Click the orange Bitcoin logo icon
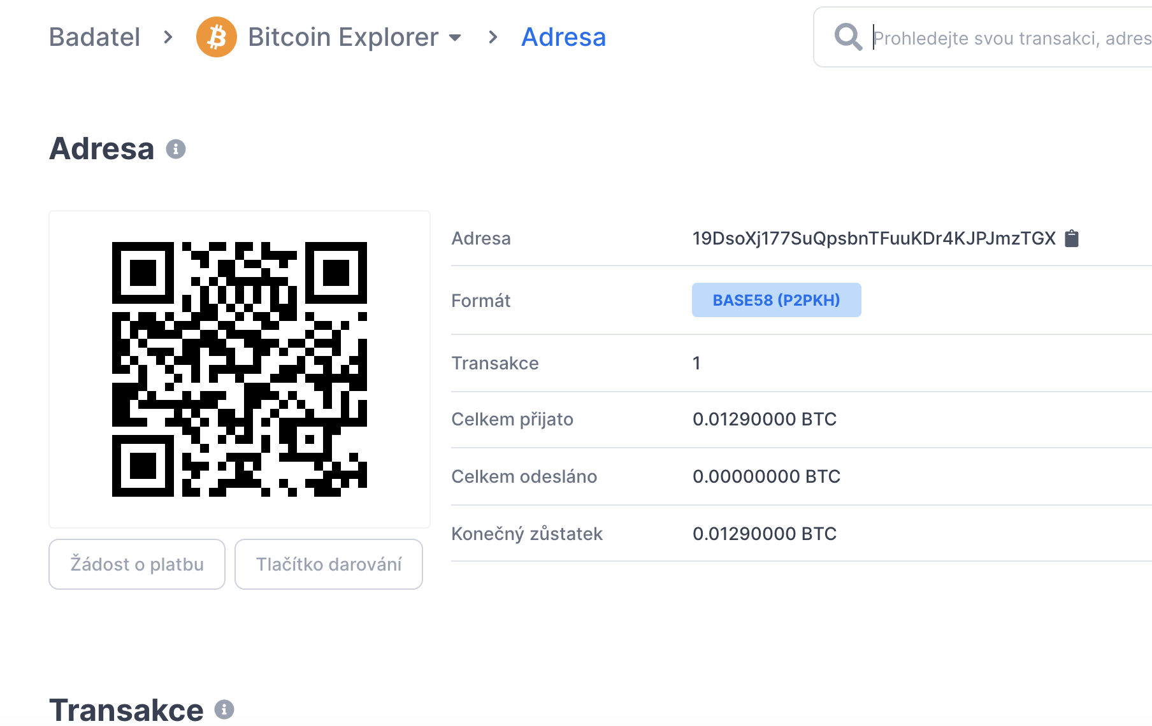The height and width of the screenshot is (726, 1152). 217,37
